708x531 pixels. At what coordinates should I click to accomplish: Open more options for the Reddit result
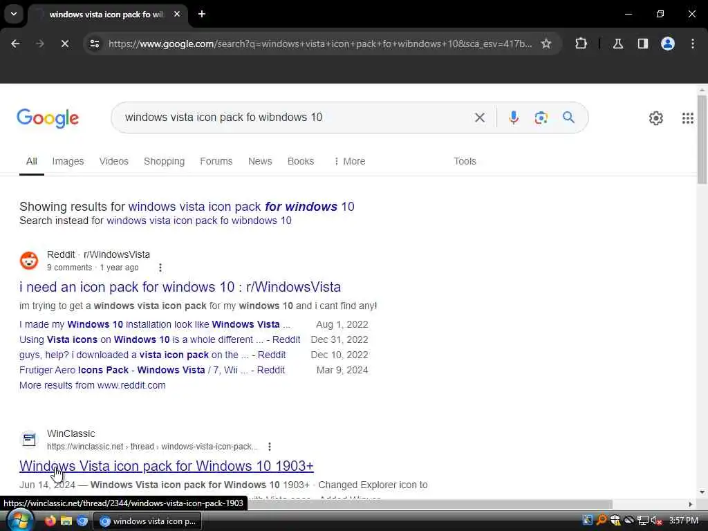160,268
